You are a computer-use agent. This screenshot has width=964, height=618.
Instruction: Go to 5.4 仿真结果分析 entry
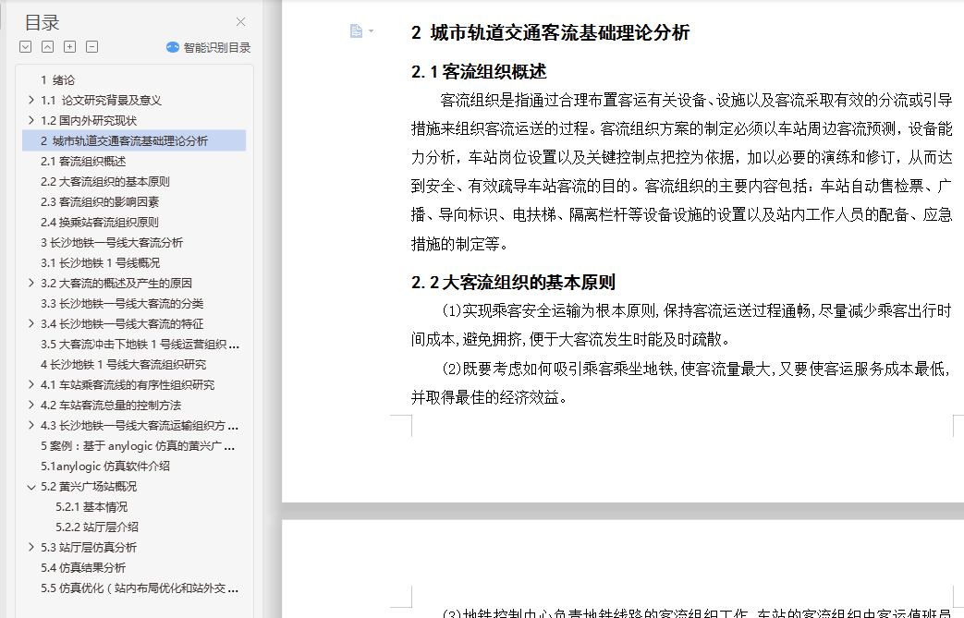click(83, 567)
